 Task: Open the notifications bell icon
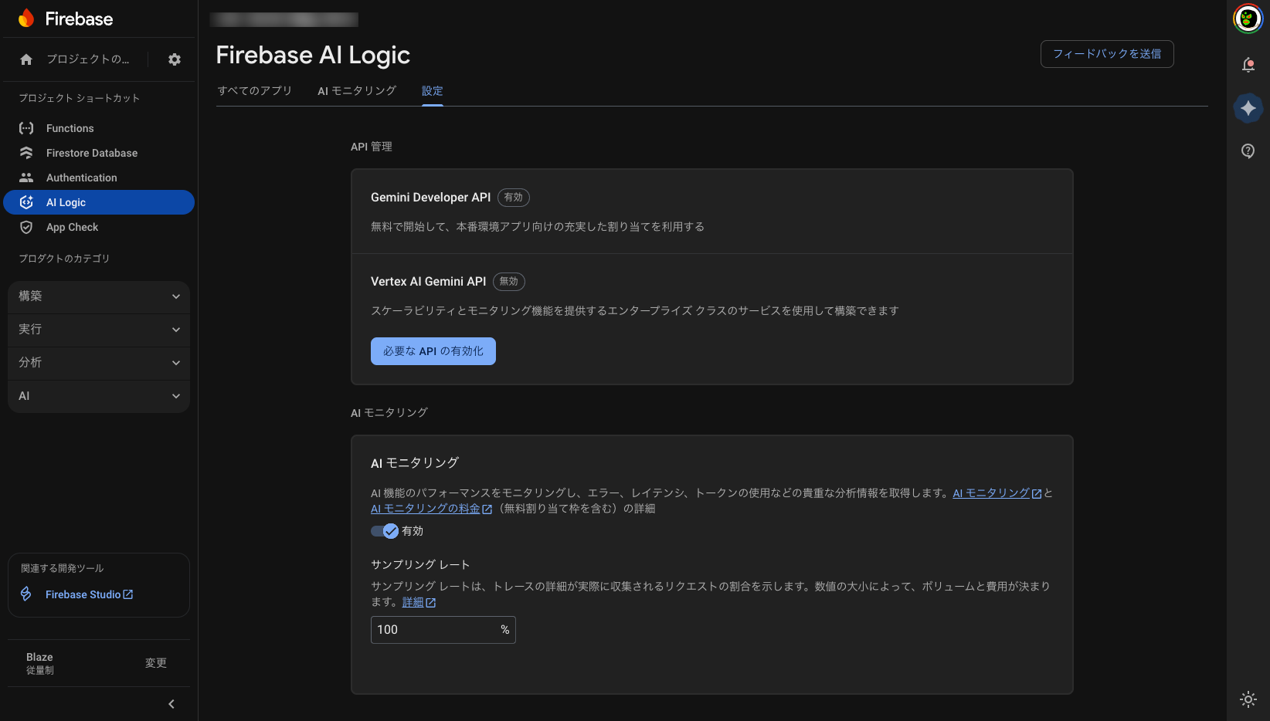[1247, 66]
